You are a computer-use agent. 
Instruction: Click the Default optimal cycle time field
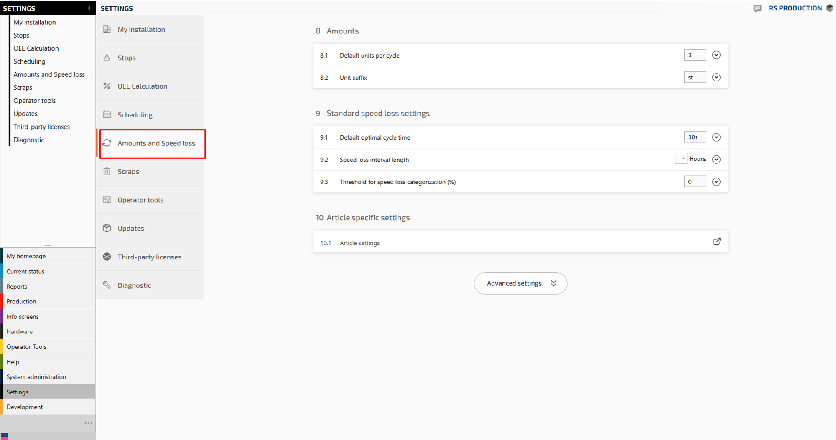click(694, 137)
